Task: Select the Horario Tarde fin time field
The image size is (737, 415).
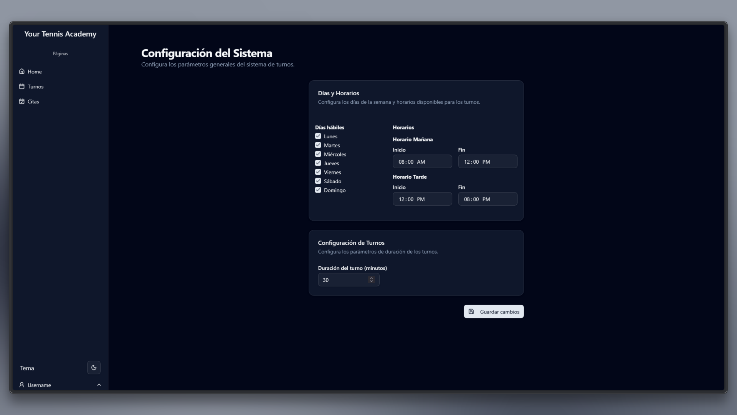Action: [x=487, y=199]
